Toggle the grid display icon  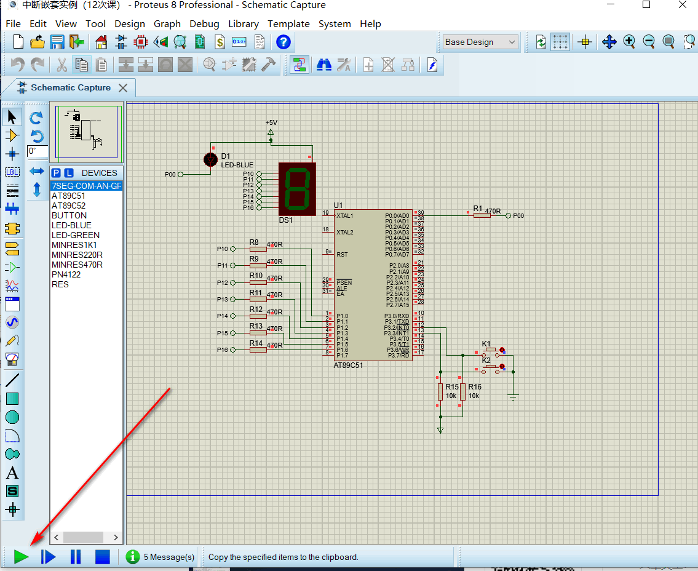pos(560,42)
